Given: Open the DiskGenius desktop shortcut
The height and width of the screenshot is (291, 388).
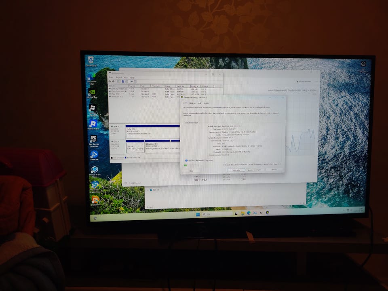Looking at the screenshot, I should click(x=95, y=201).
